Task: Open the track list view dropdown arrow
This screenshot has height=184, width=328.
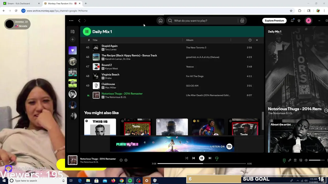Action: (x=257, y=40)
